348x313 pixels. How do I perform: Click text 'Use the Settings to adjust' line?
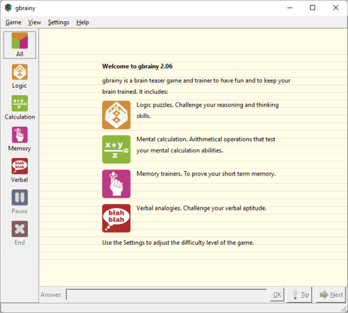pos(178,242)
